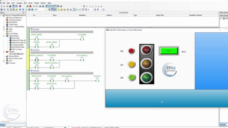Open the File menu

pos(4,3)
